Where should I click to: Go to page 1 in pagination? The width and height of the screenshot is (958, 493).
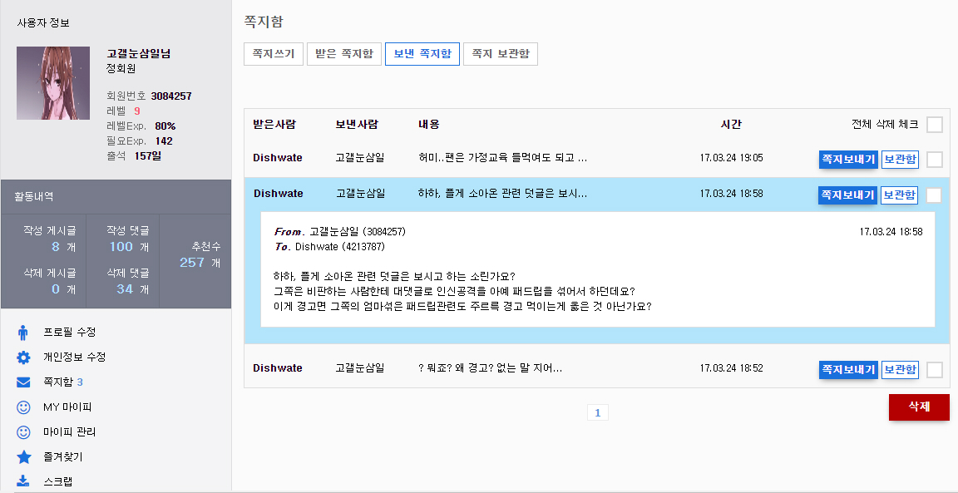click(x=598, y=413)
